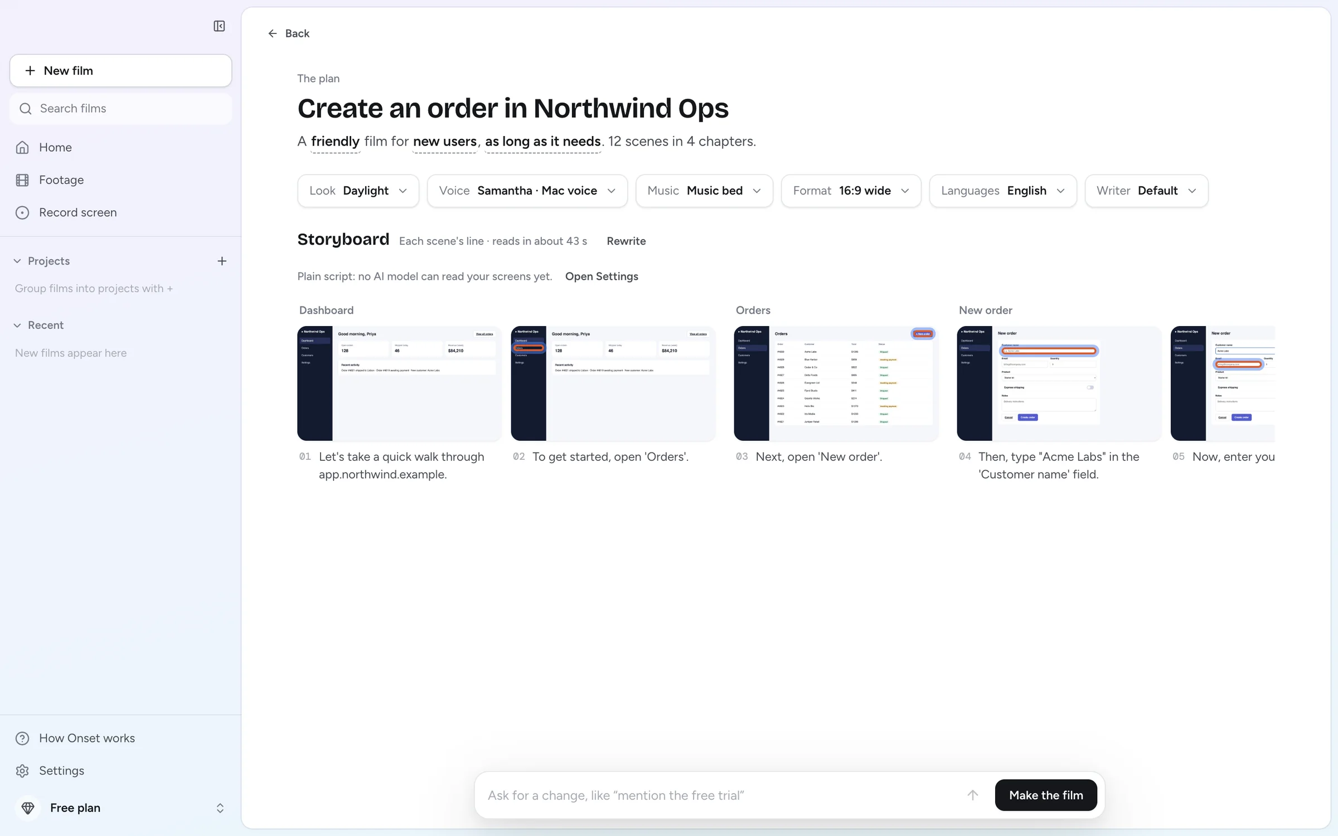Open How Onset works
The image size is (1338, 836).
[120, 738]
